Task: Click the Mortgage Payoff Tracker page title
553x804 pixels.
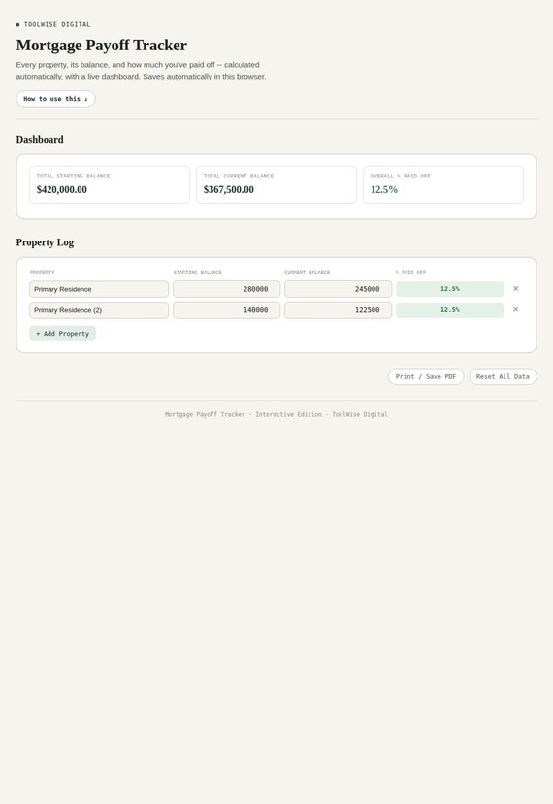Action: [102, 46]
